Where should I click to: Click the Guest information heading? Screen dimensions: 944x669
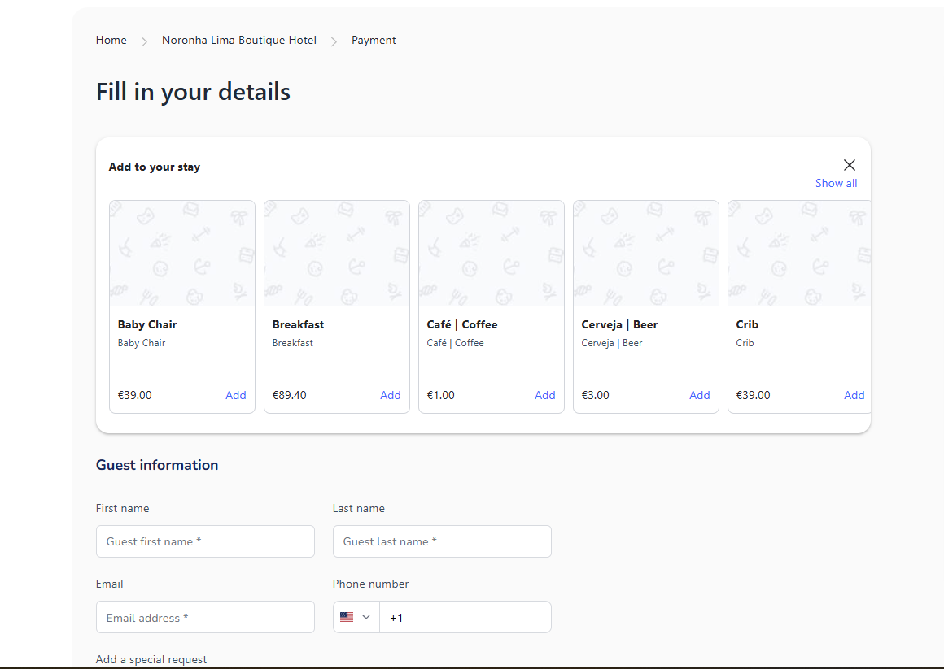pyautogui.click(x=157, y=465)
